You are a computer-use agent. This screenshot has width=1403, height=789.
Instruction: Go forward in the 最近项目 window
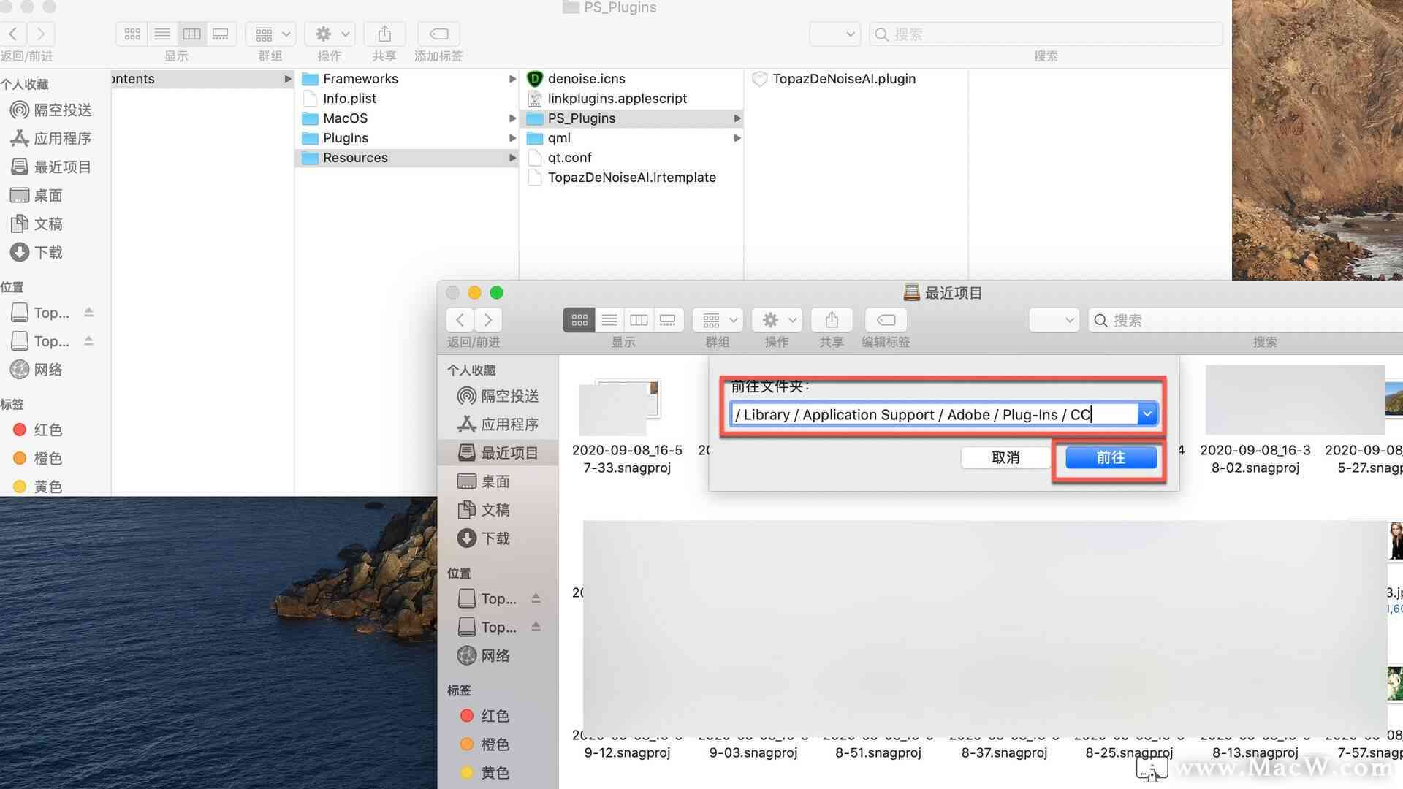click(x=488, y=320)
